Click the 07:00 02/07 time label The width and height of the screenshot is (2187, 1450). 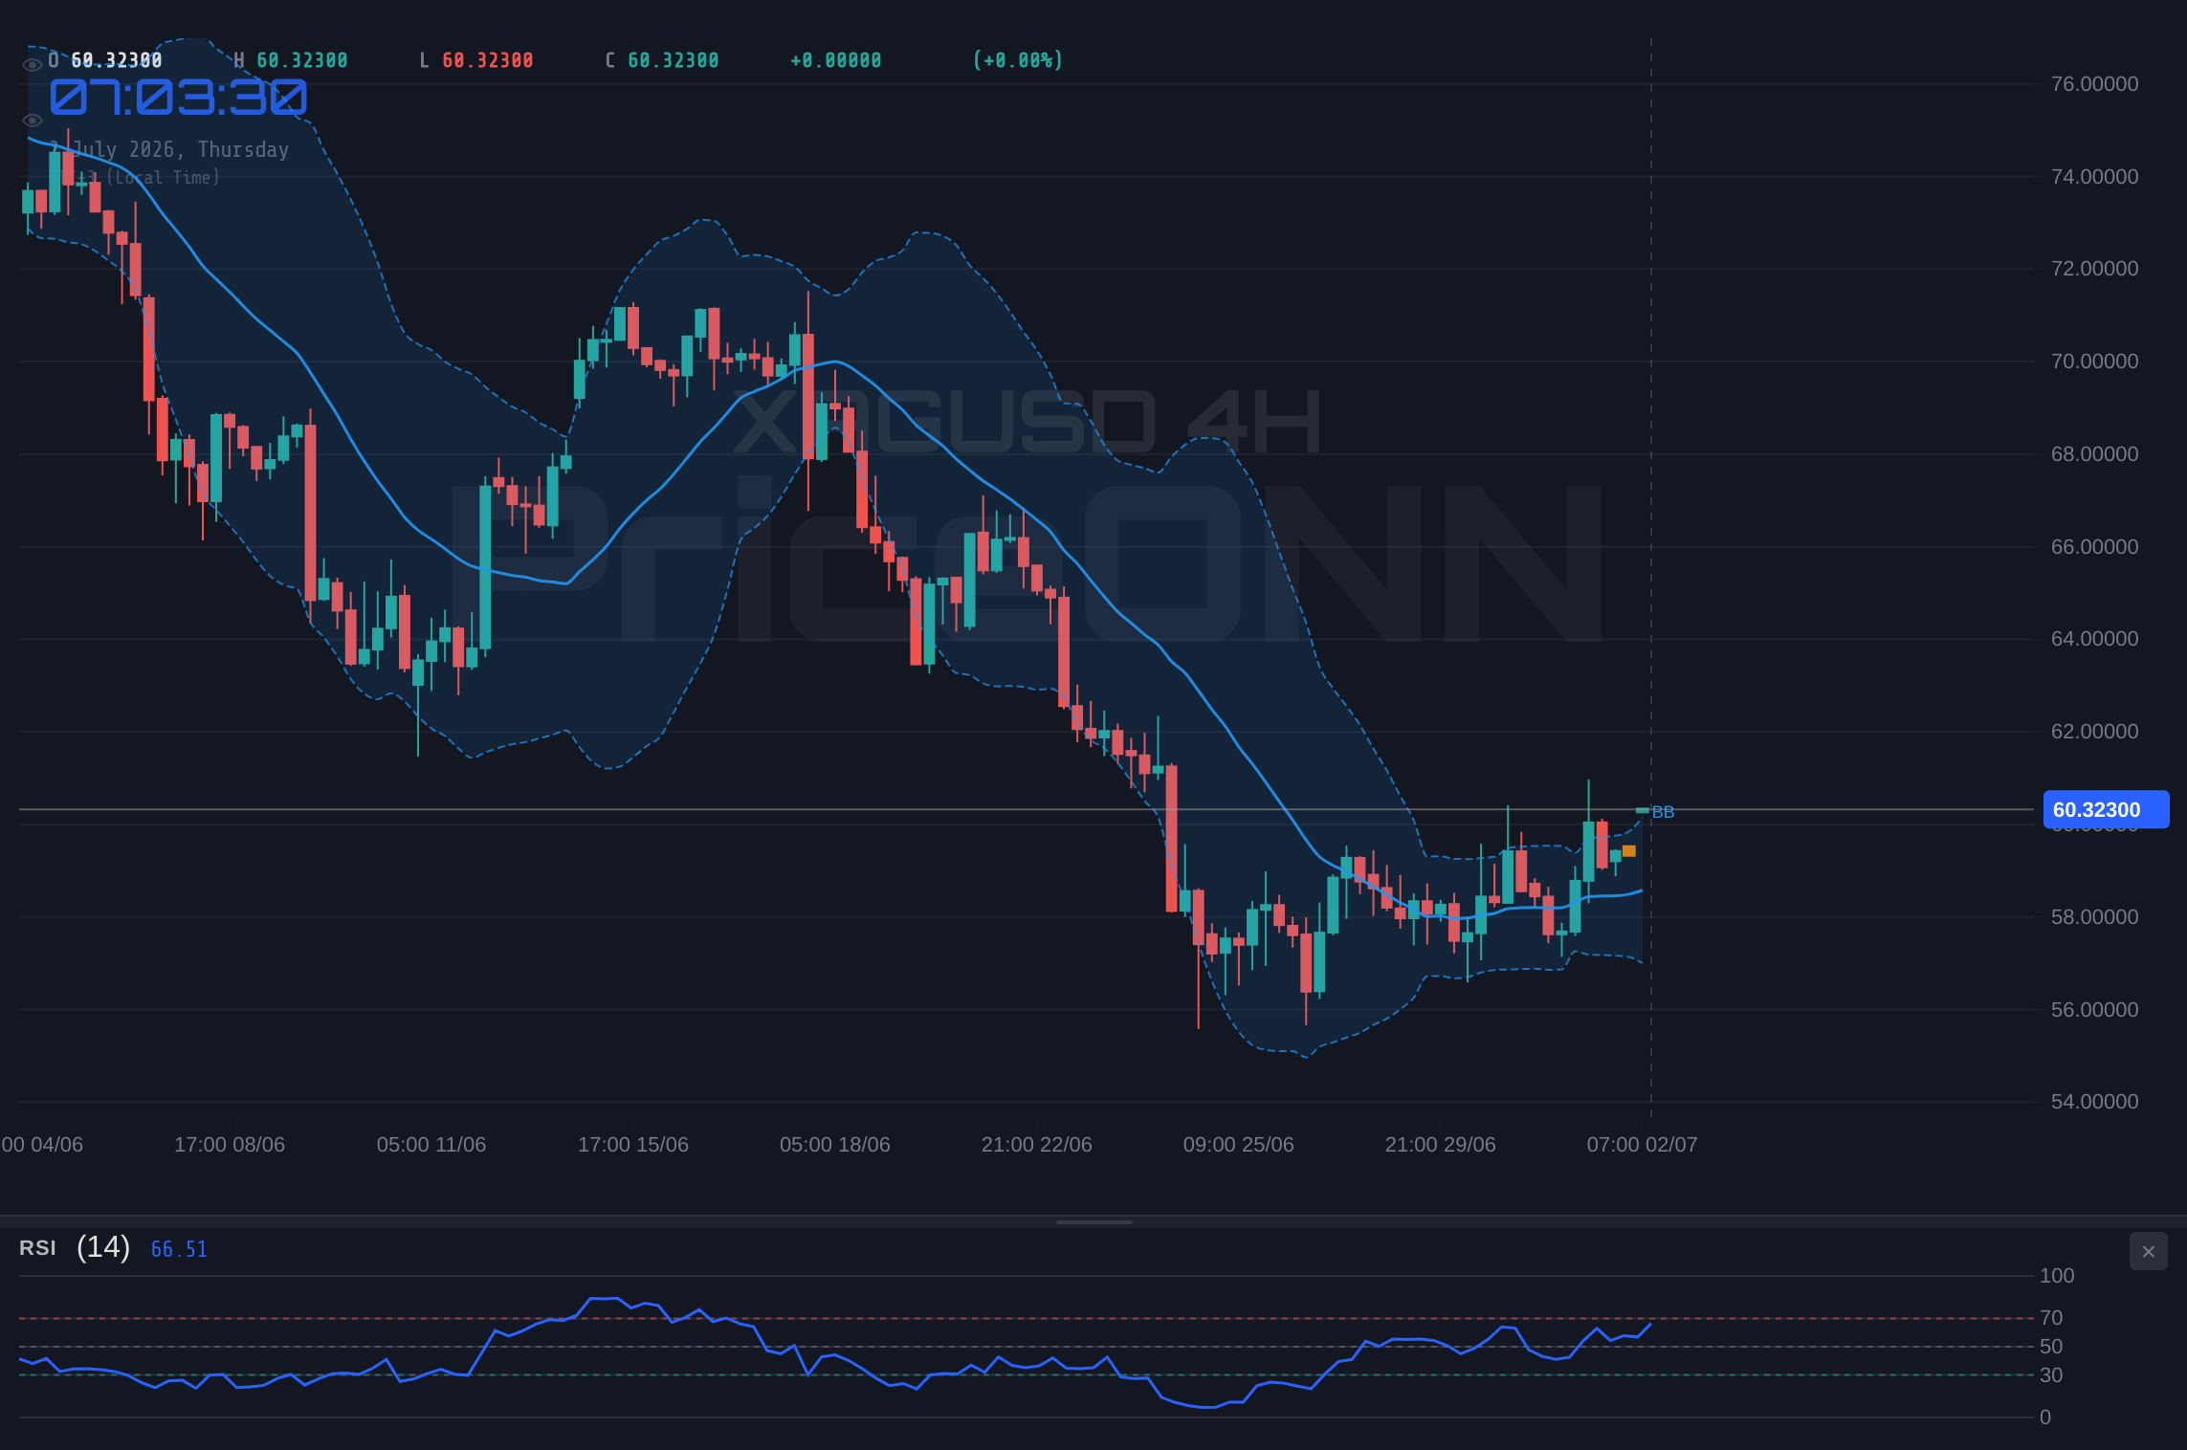pyautogui.click(x=1643, y=1145)
